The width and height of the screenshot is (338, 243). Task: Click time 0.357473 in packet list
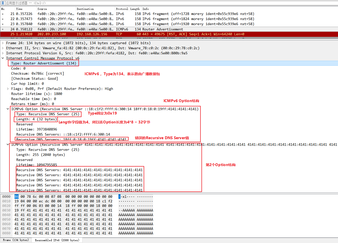tap(24, 19)
